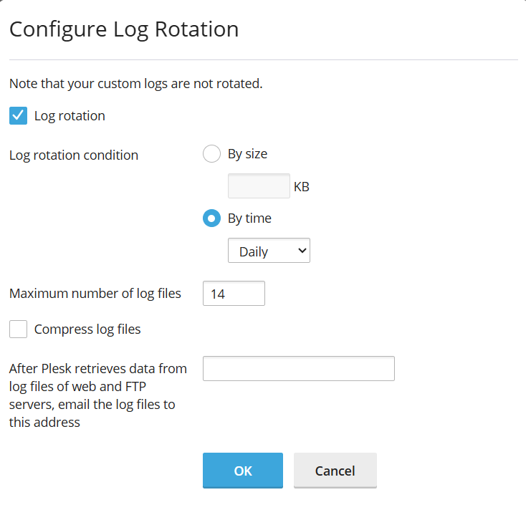Click the 'Log rotation condition' label
526x515 pixels.
[74, 155]
